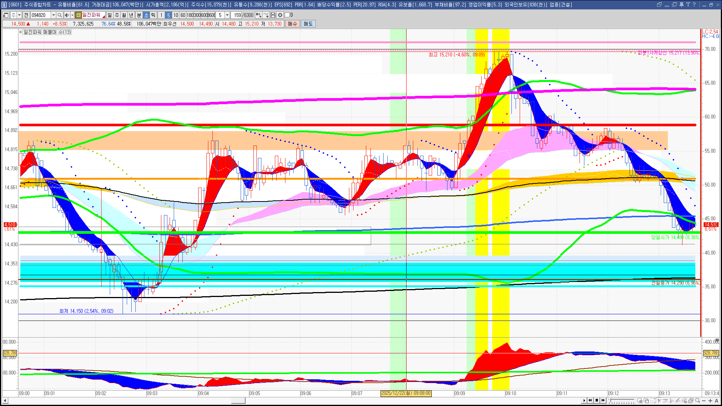Click the blue 매도 sell button
The height and width of the screenshot is (406, 722).
(308, 24)
